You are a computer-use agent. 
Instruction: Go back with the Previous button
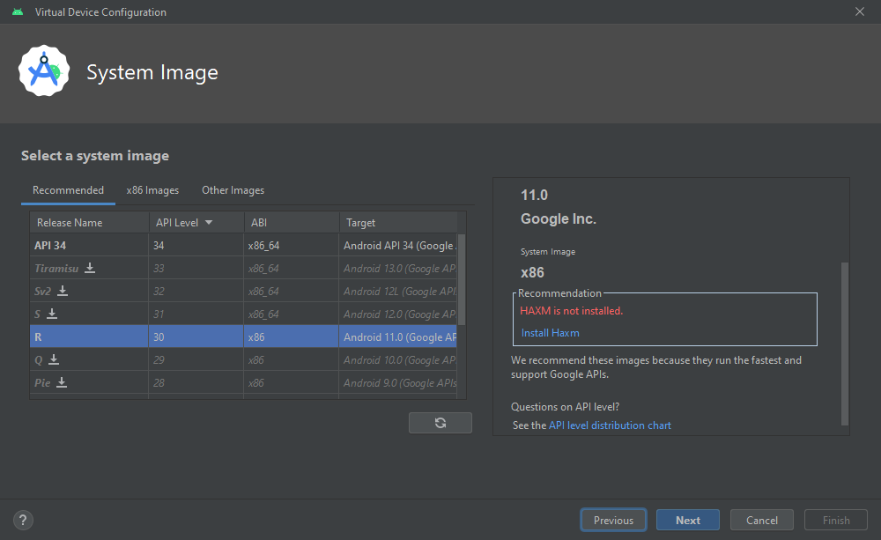[613, 521]
